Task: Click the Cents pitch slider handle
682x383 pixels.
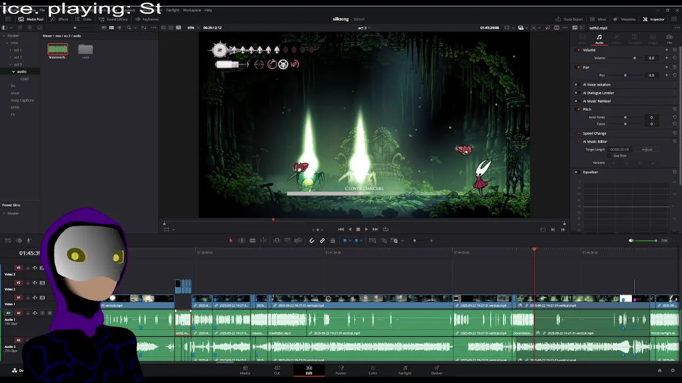Action: click(626, 124)
